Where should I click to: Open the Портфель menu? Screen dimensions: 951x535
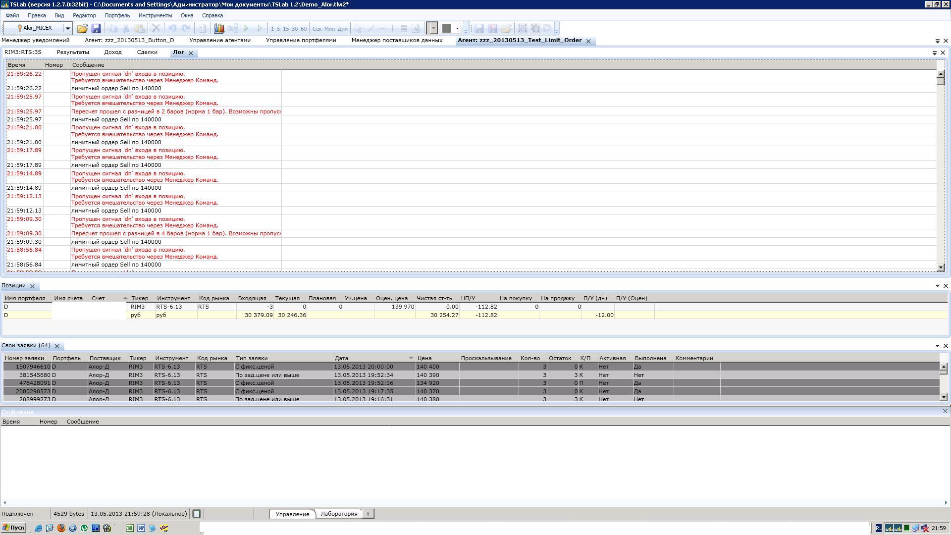click(117, 15)
